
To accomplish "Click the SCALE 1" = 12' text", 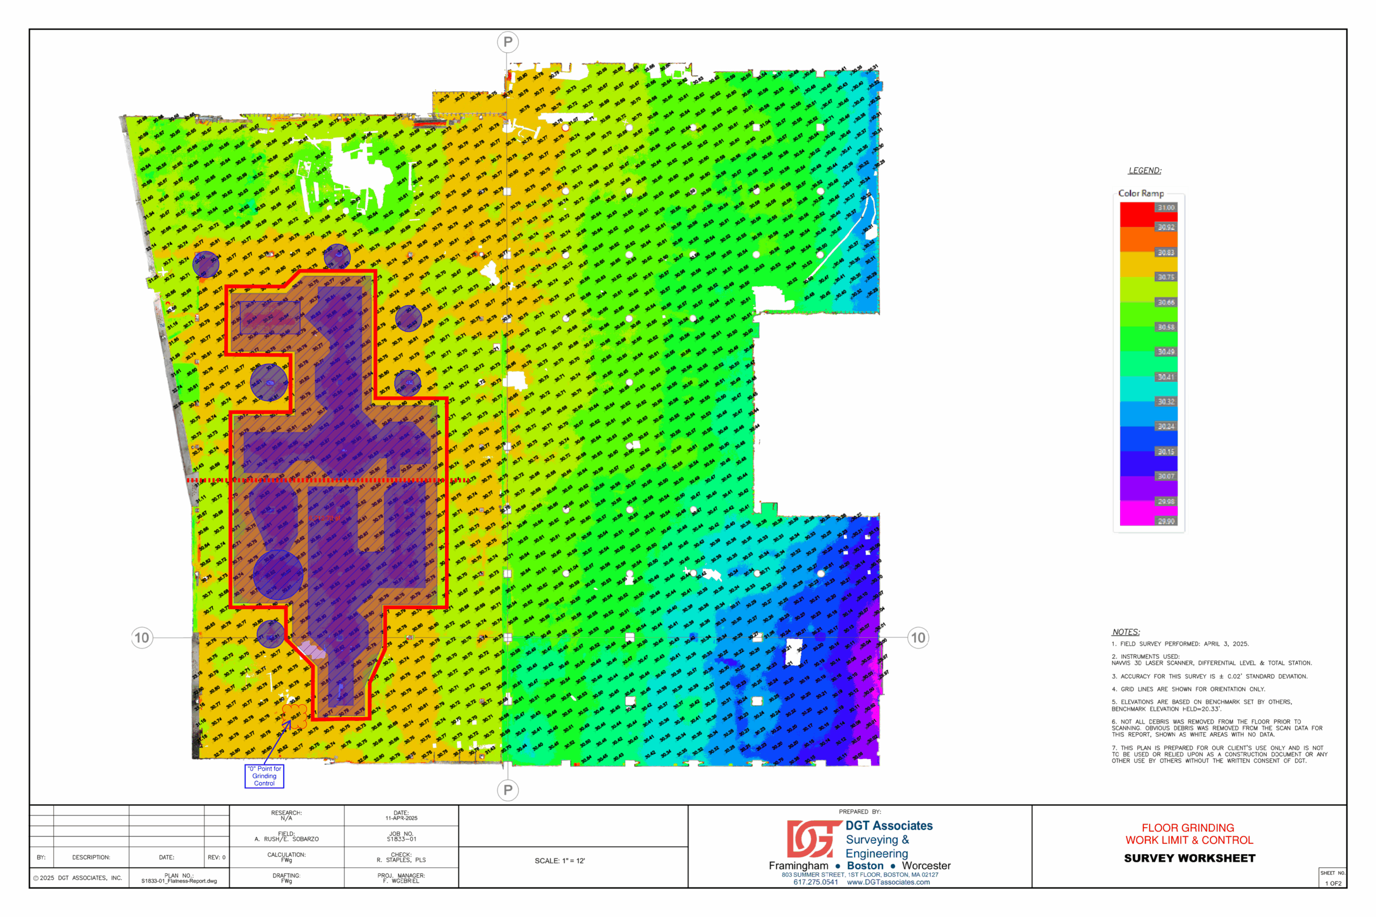I will point(560,861).
